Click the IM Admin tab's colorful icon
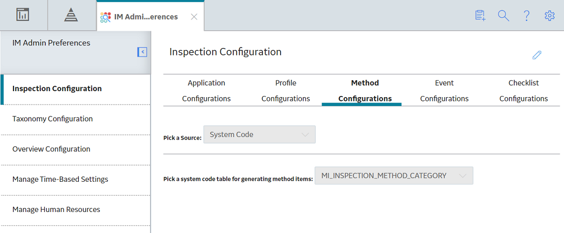 click(x=105, y=17)
